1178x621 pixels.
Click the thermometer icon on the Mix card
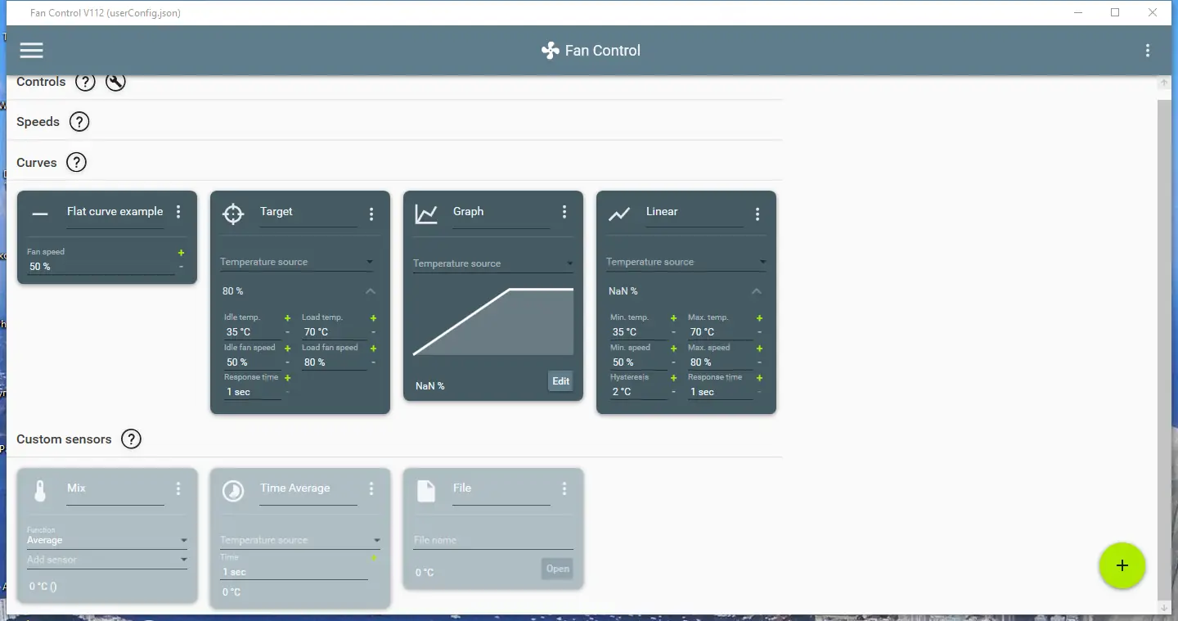[40, 490]
